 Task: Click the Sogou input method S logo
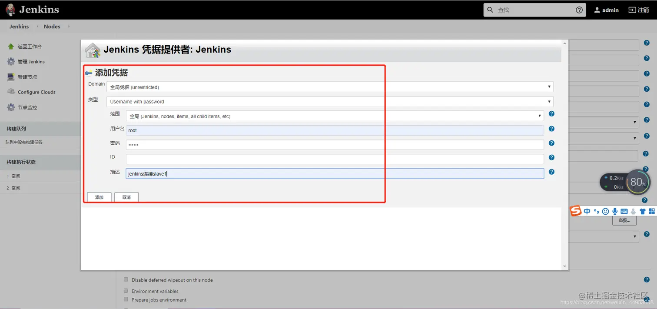[576, 211]
